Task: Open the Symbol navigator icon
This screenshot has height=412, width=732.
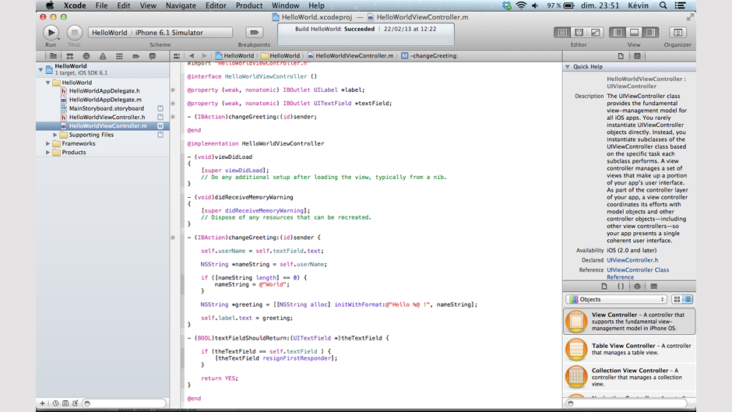Action: tap(69, 56)
